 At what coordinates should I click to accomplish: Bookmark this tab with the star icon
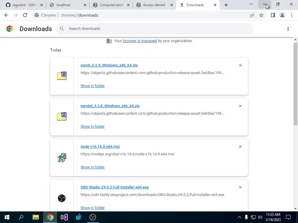click(x=261, y=15)
